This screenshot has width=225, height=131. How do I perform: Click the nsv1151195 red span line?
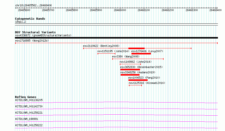[x=106, y=54]
